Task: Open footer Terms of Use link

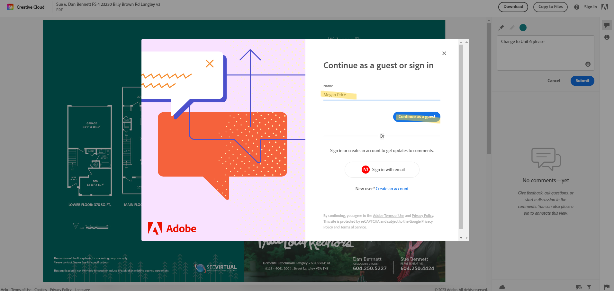Action: pos(21,289)
